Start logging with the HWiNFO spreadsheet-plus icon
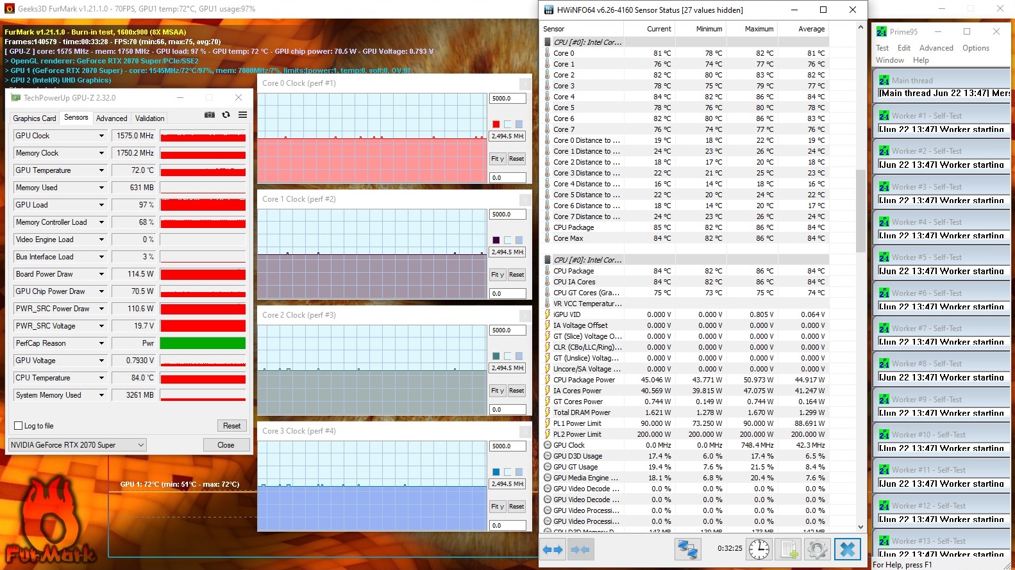This screenshot has width=1015, height=570. pyautogui.click(x=788, y=549)
